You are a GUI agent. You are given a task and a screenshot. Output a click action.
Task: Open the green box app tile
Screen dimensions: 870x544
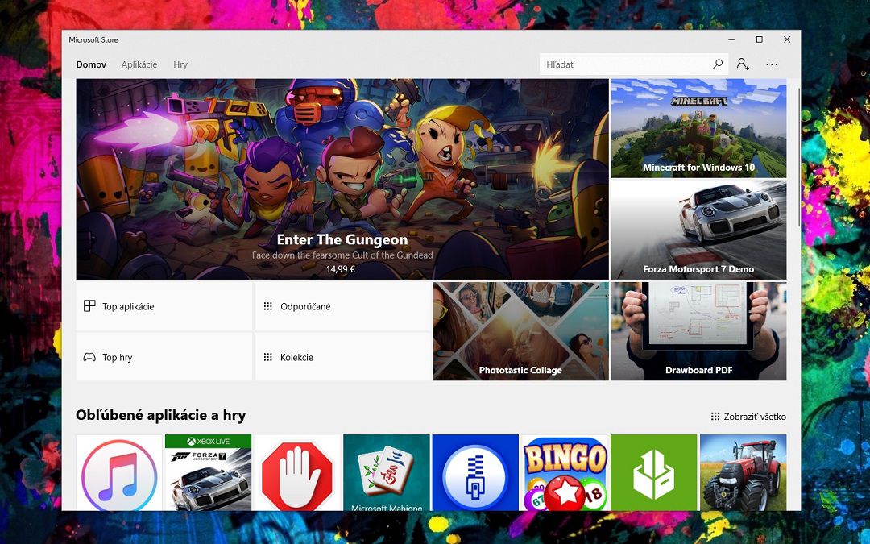click(654, 472)
